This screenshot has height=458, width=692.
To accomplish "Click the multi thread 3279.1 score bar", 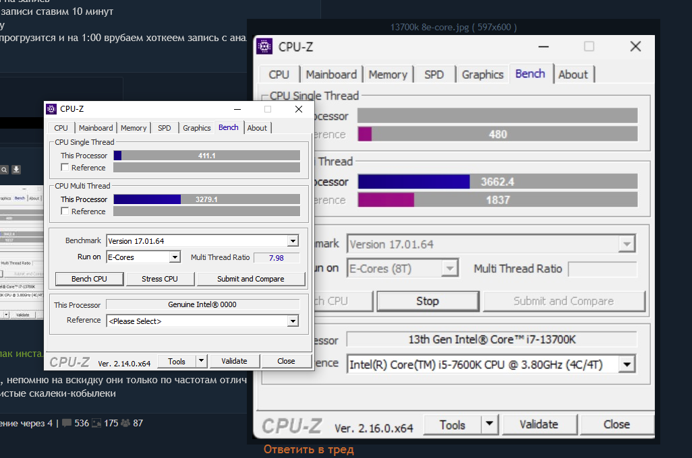I will point(206,199).
